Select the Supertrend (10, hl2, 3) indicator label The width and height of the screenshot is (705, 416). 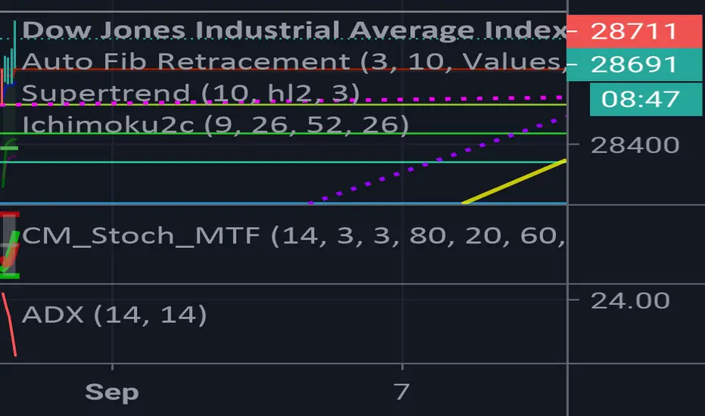pyautogui.click(x=191, y=94)
